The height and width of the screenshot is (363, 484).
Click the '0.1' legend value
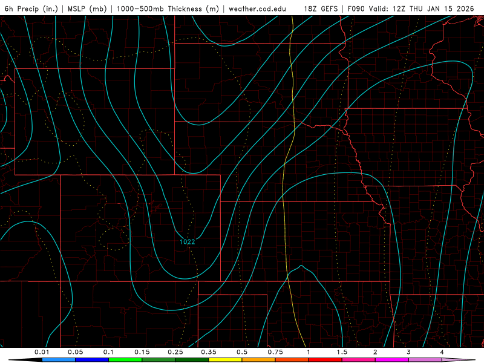point(108,352)
